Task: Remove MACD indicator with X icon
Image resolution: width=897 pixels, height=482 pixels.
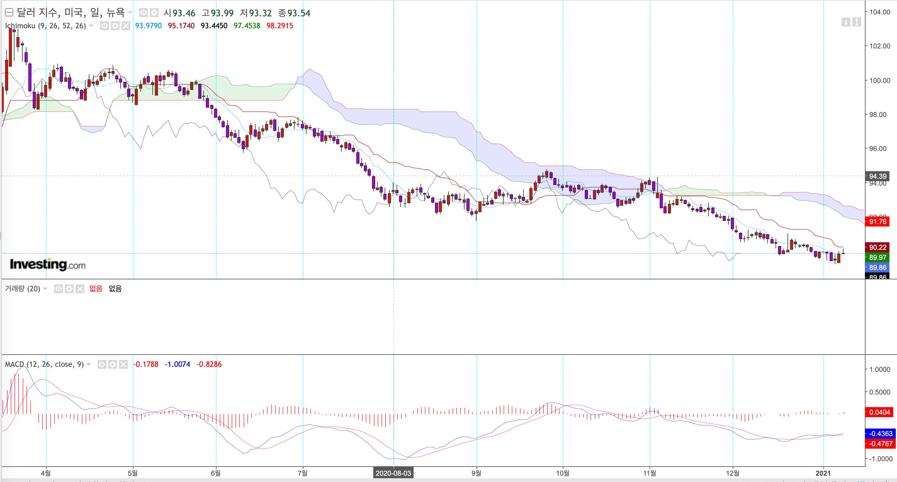Action: click(123, 364)
